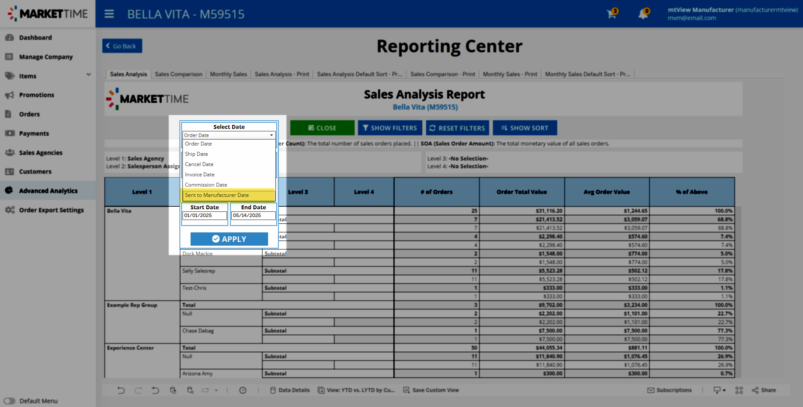Click SHOW FILTERS button

coord(390,128)
